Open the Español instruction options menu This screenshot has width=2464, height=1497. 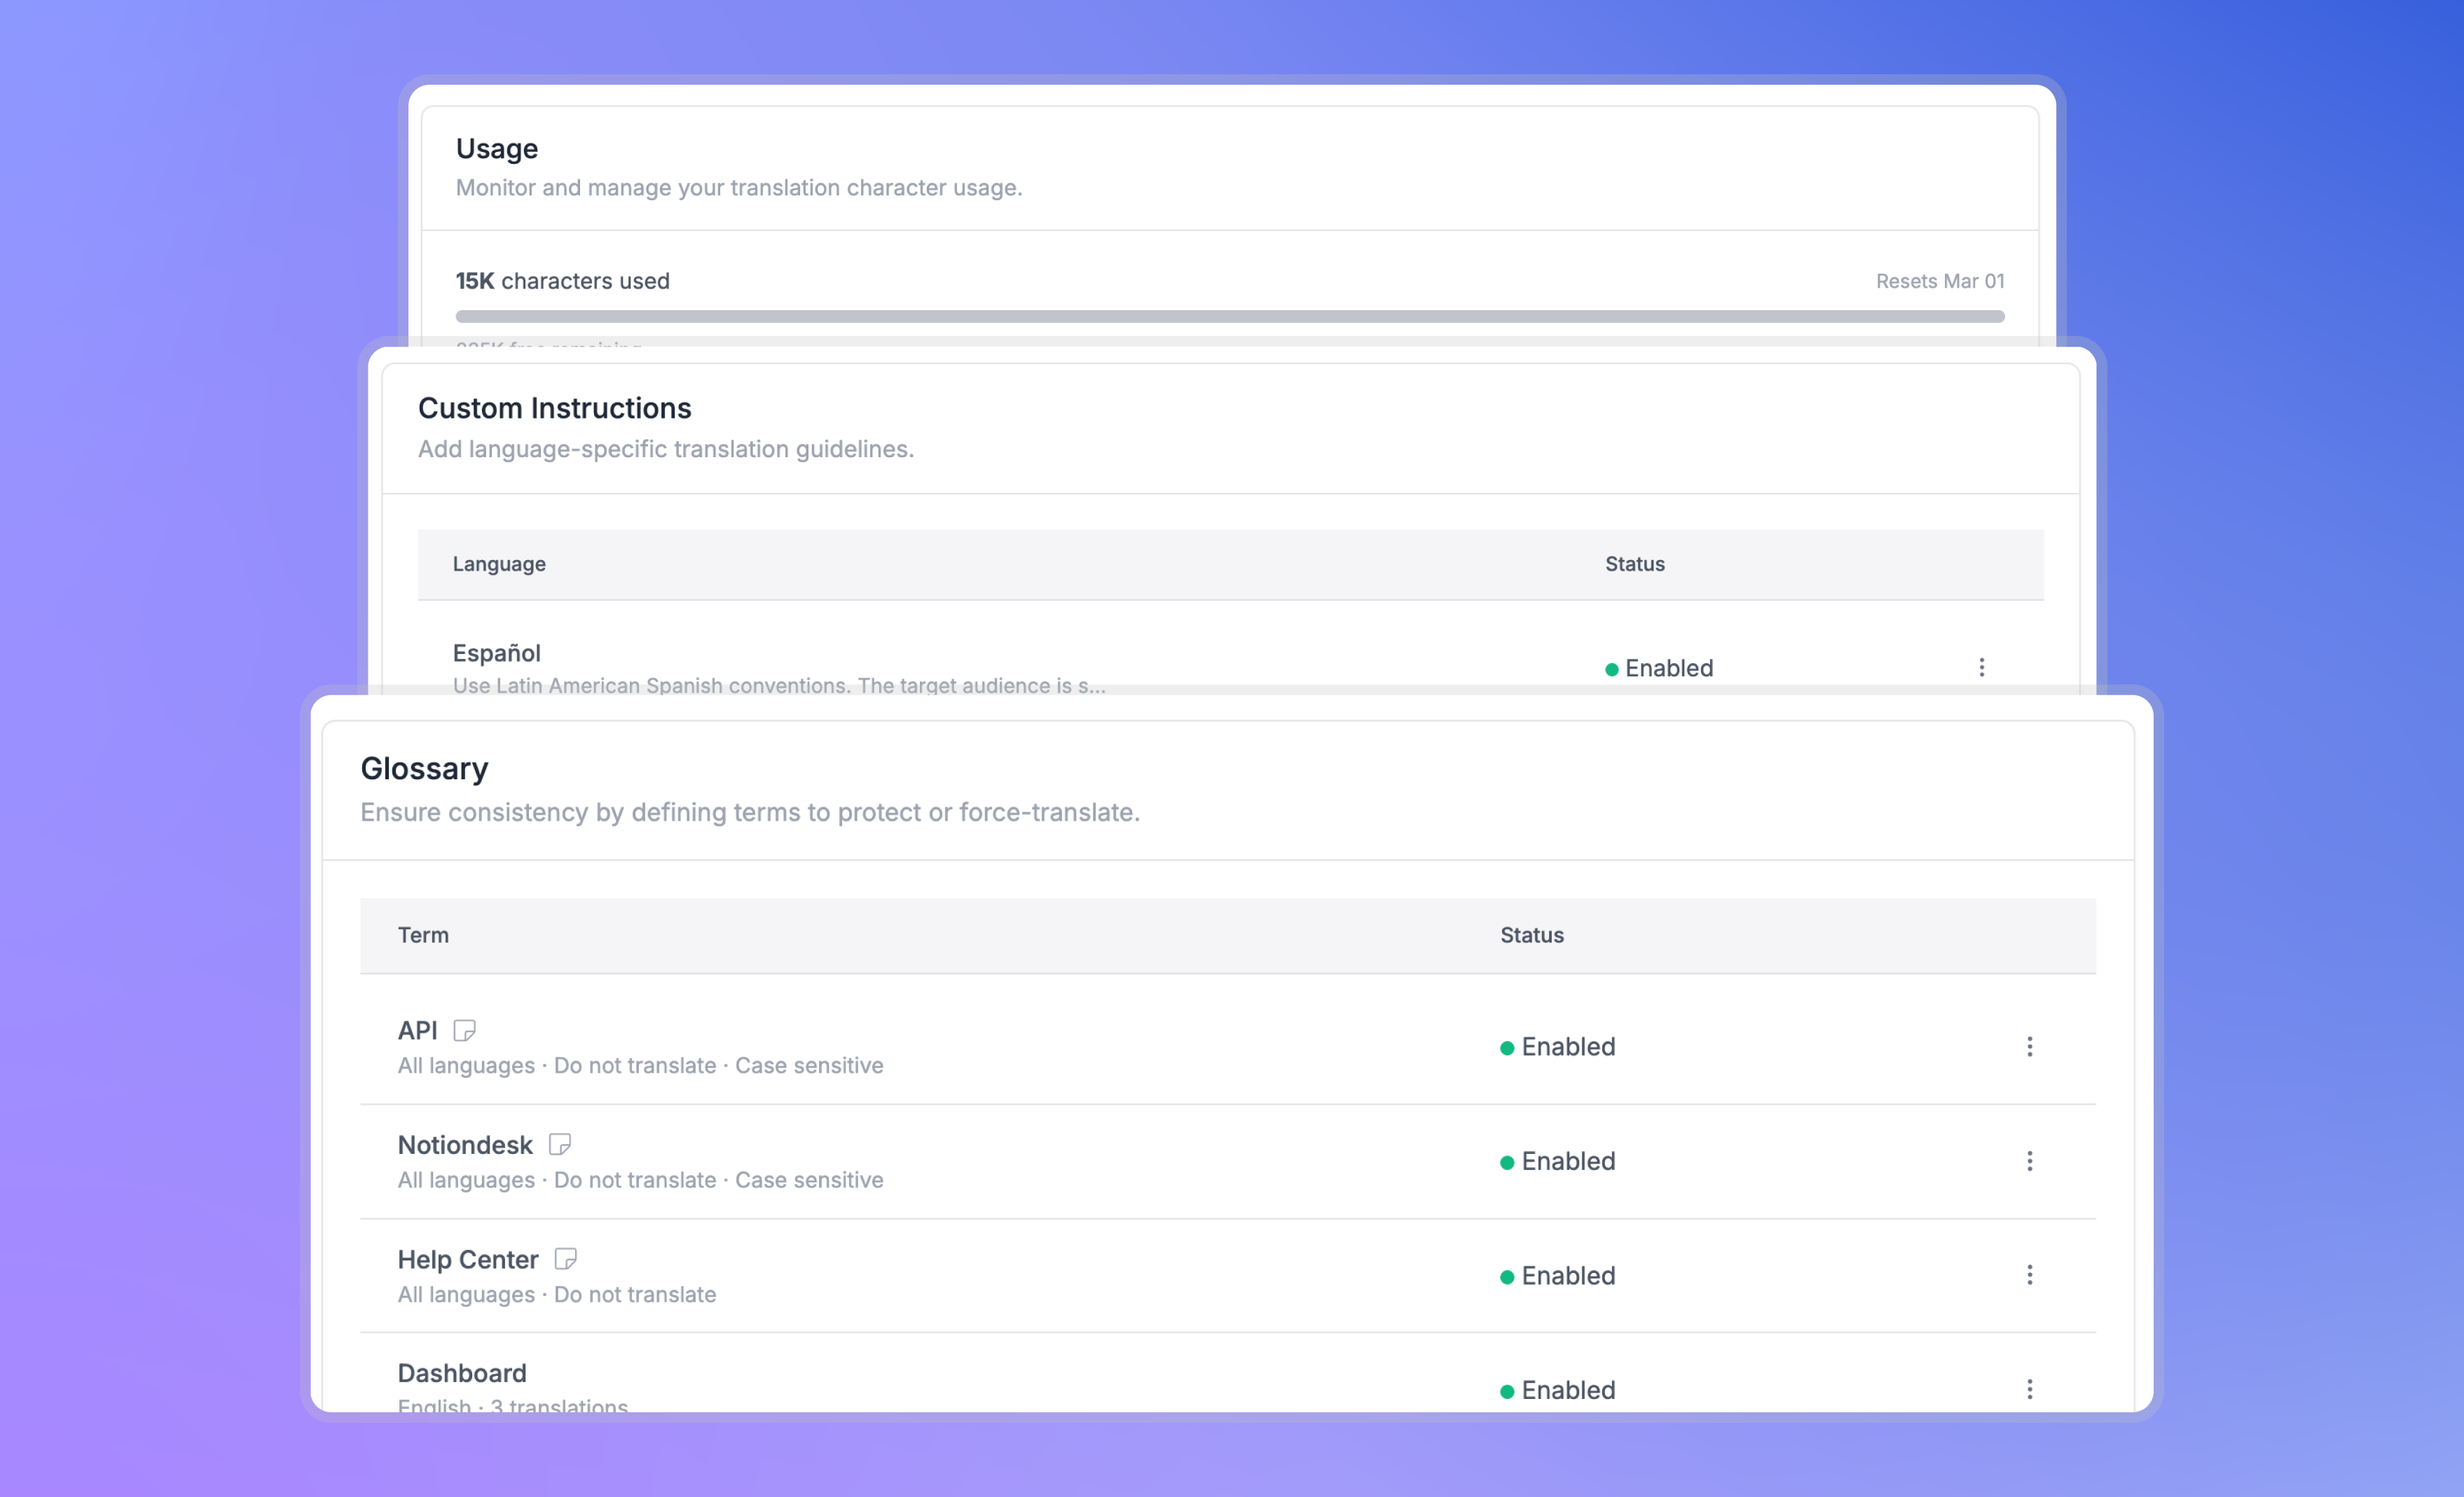tap(1981, 667)
